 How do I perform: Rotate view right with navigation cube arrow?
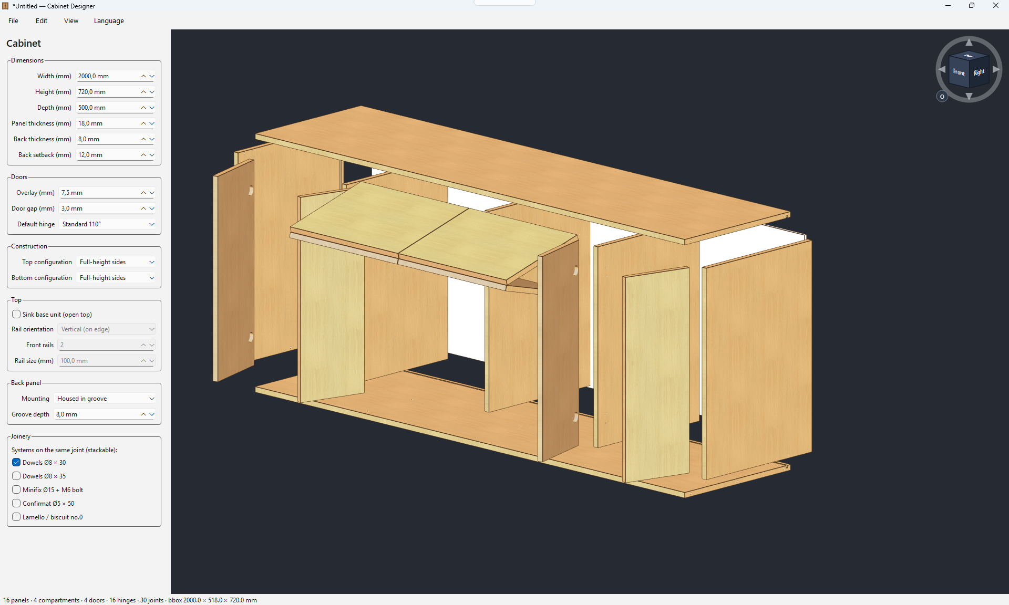coord(996,69)
